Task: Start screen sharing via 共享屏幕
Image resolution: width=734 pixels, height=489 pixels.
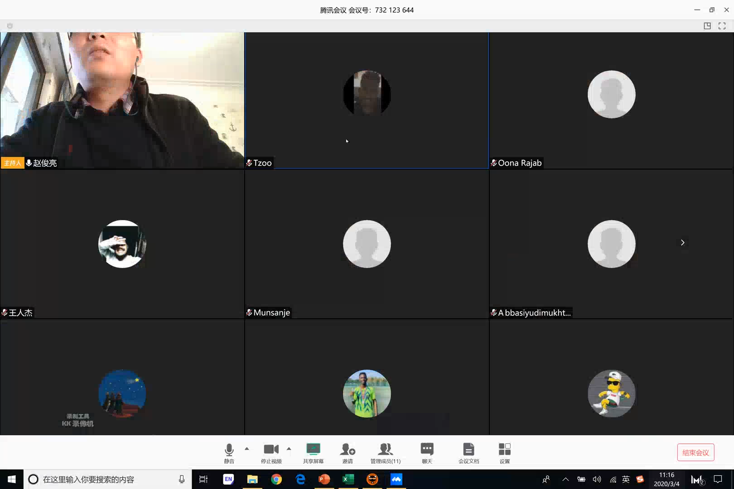Action: (x=313, y=452)
